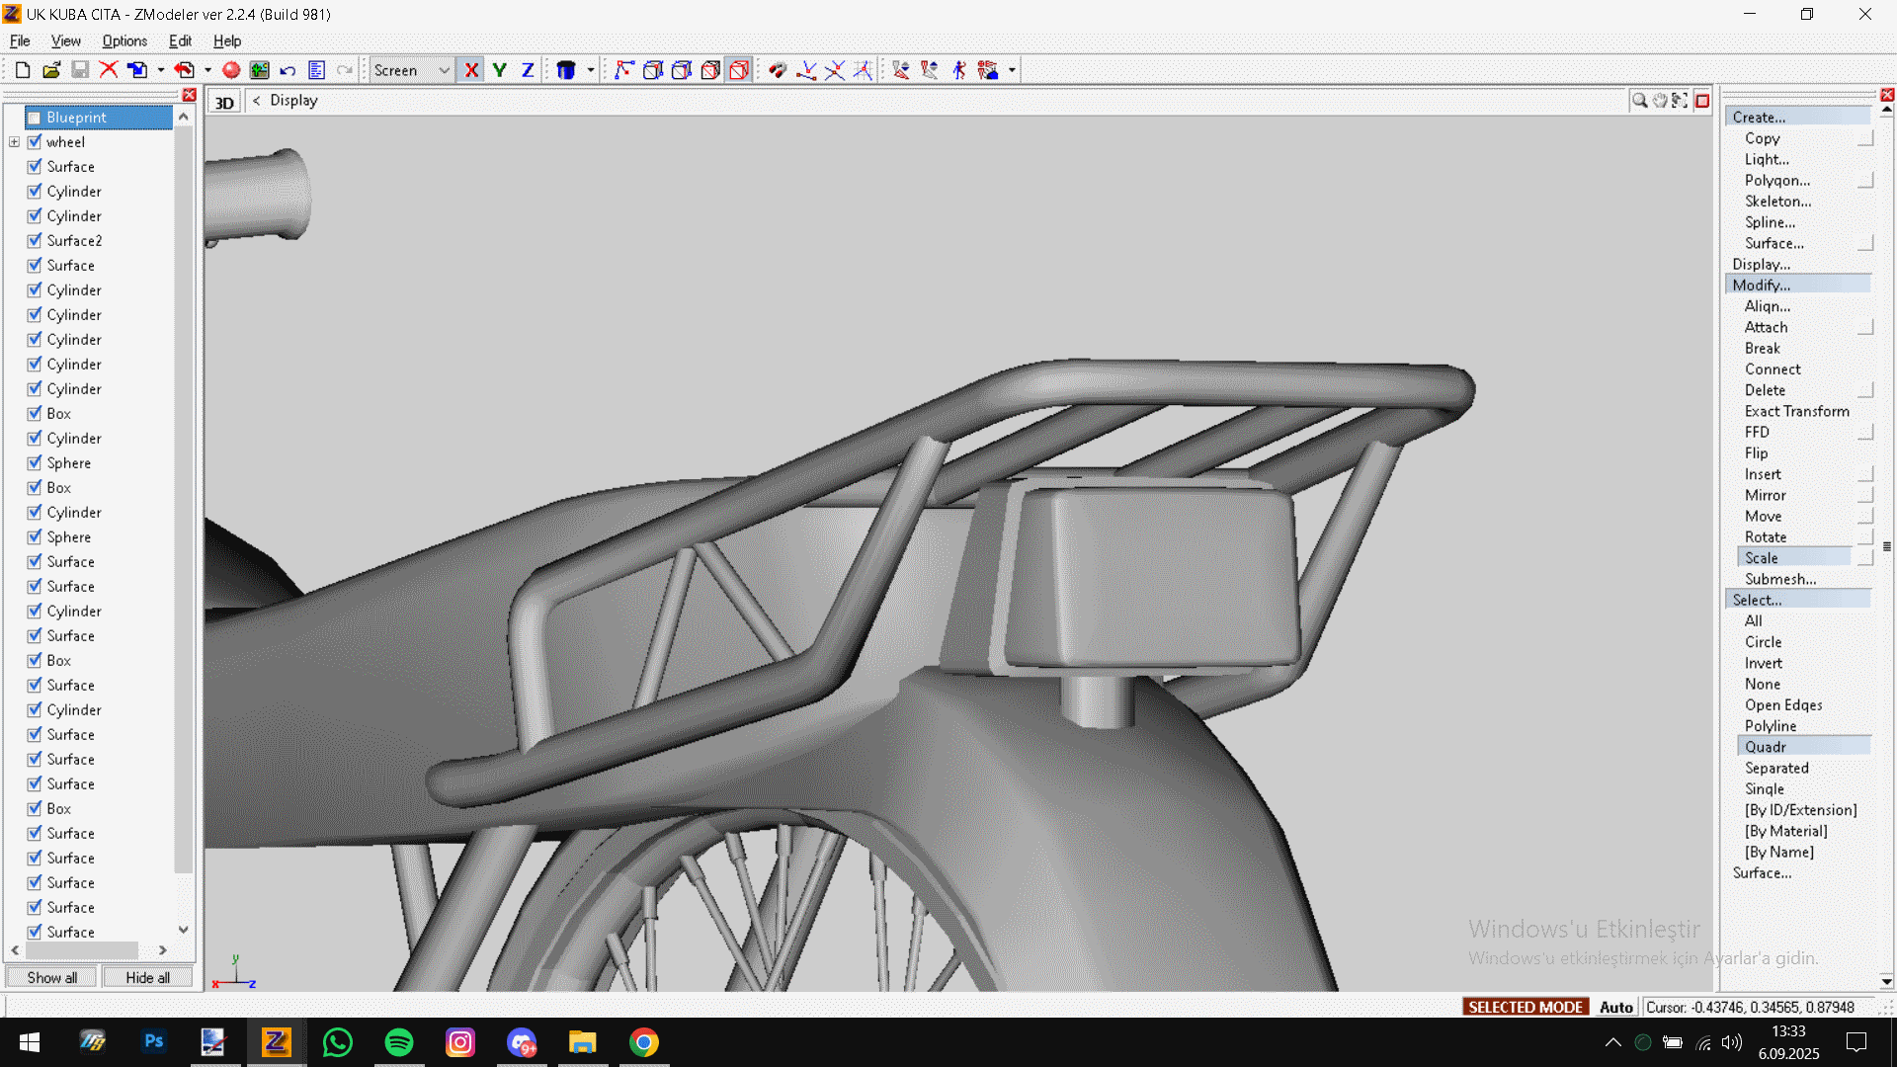Click the Undo arrow icon
This screenshot has width=1897, height=1067.
click(x=288, y=70)
